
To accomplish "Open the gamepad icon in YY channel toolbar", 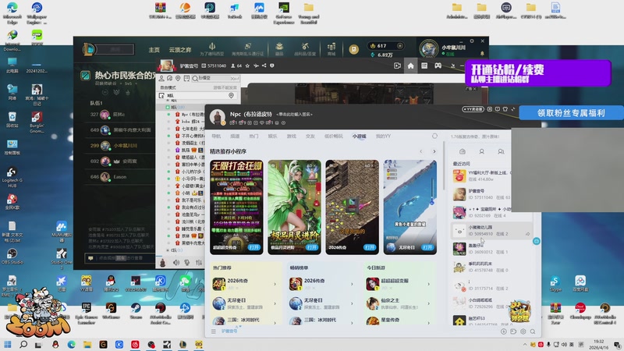I will click(x=438, y=66).
